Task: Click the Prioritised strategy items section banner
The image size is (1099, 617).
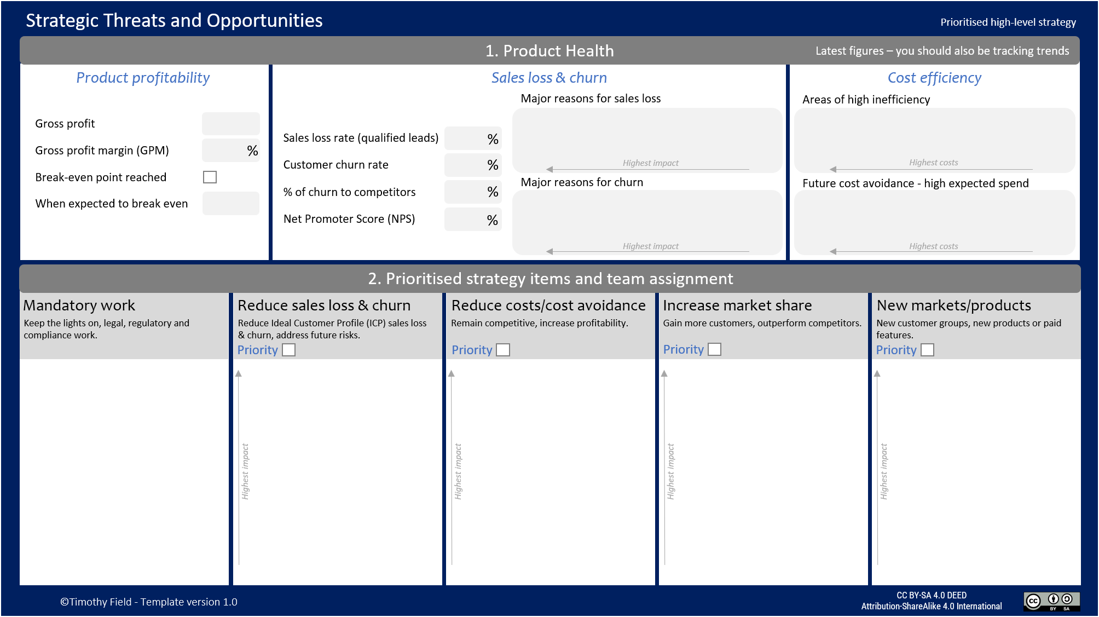Action: (550, 279)
